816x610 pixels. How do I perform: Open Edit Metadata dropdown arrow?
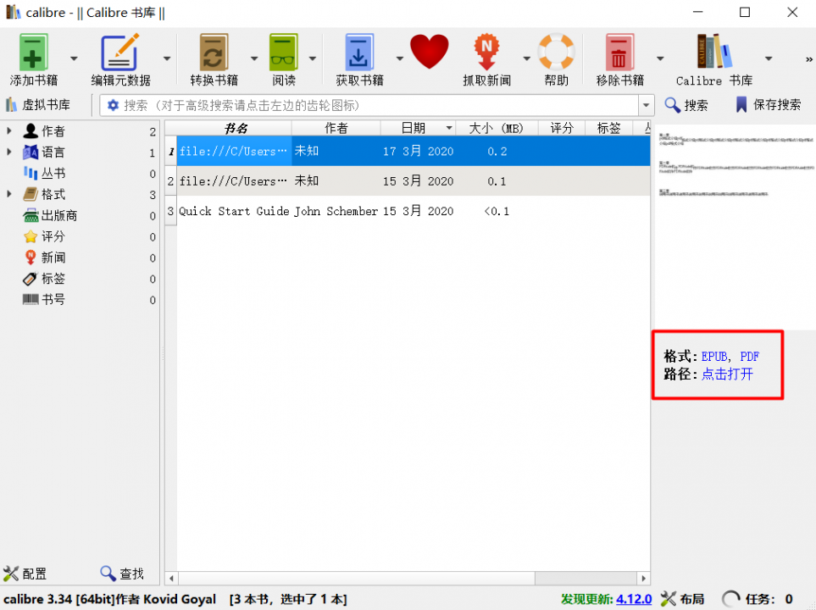pyautogui.click(x=167, y=58)
